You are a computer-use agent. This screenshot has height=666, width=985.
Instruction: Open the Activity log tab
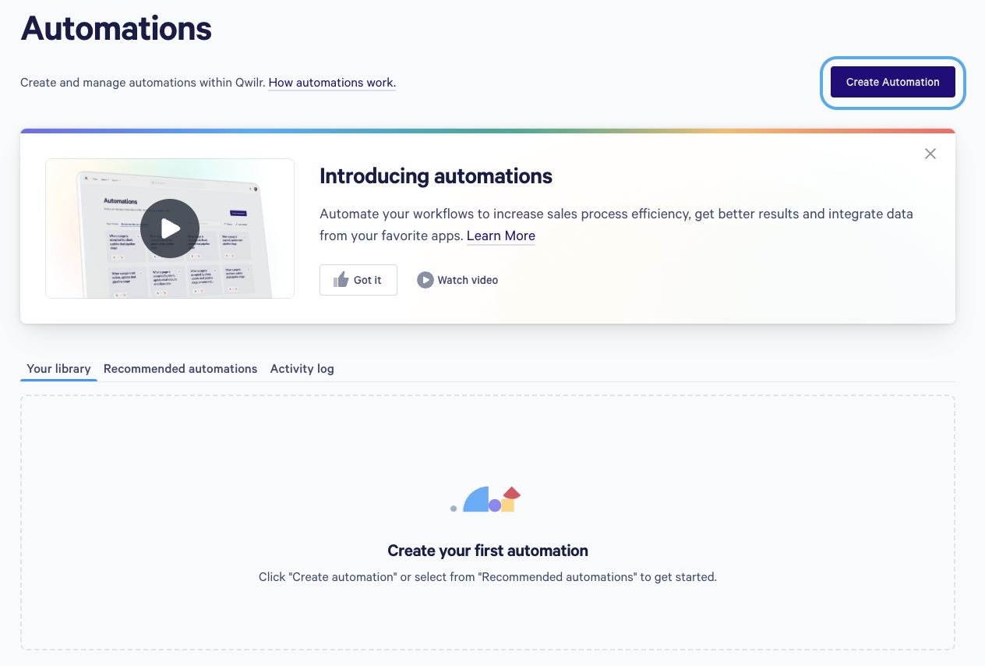click(302, 369)
